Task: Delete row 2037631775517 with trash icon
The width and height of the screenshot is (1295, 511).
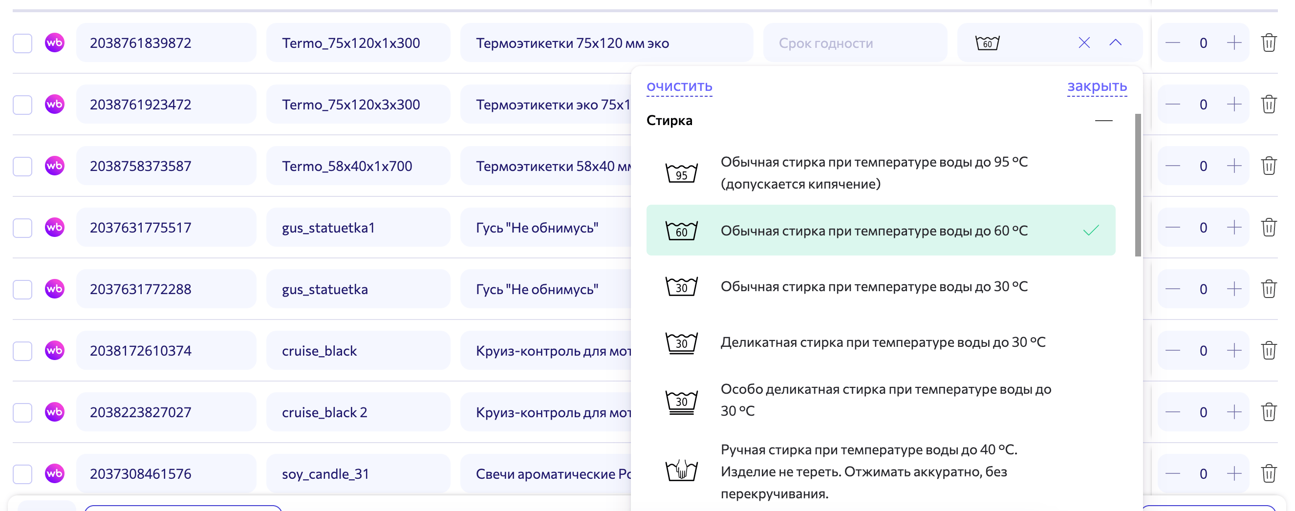Action: pos(1268,228)
